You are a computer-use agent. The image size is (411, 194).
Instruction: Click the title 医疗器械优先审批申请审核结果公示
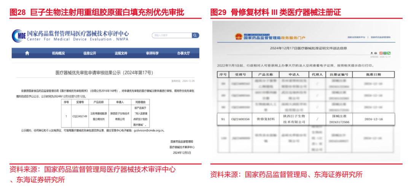point(104,73)
